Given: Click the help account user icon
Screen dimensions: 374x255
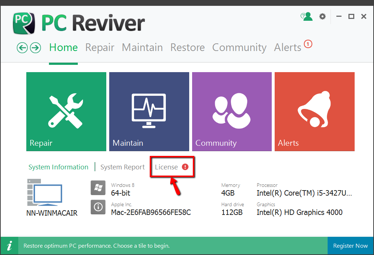Looking at the screenshot, I should (x=307, y=16).
